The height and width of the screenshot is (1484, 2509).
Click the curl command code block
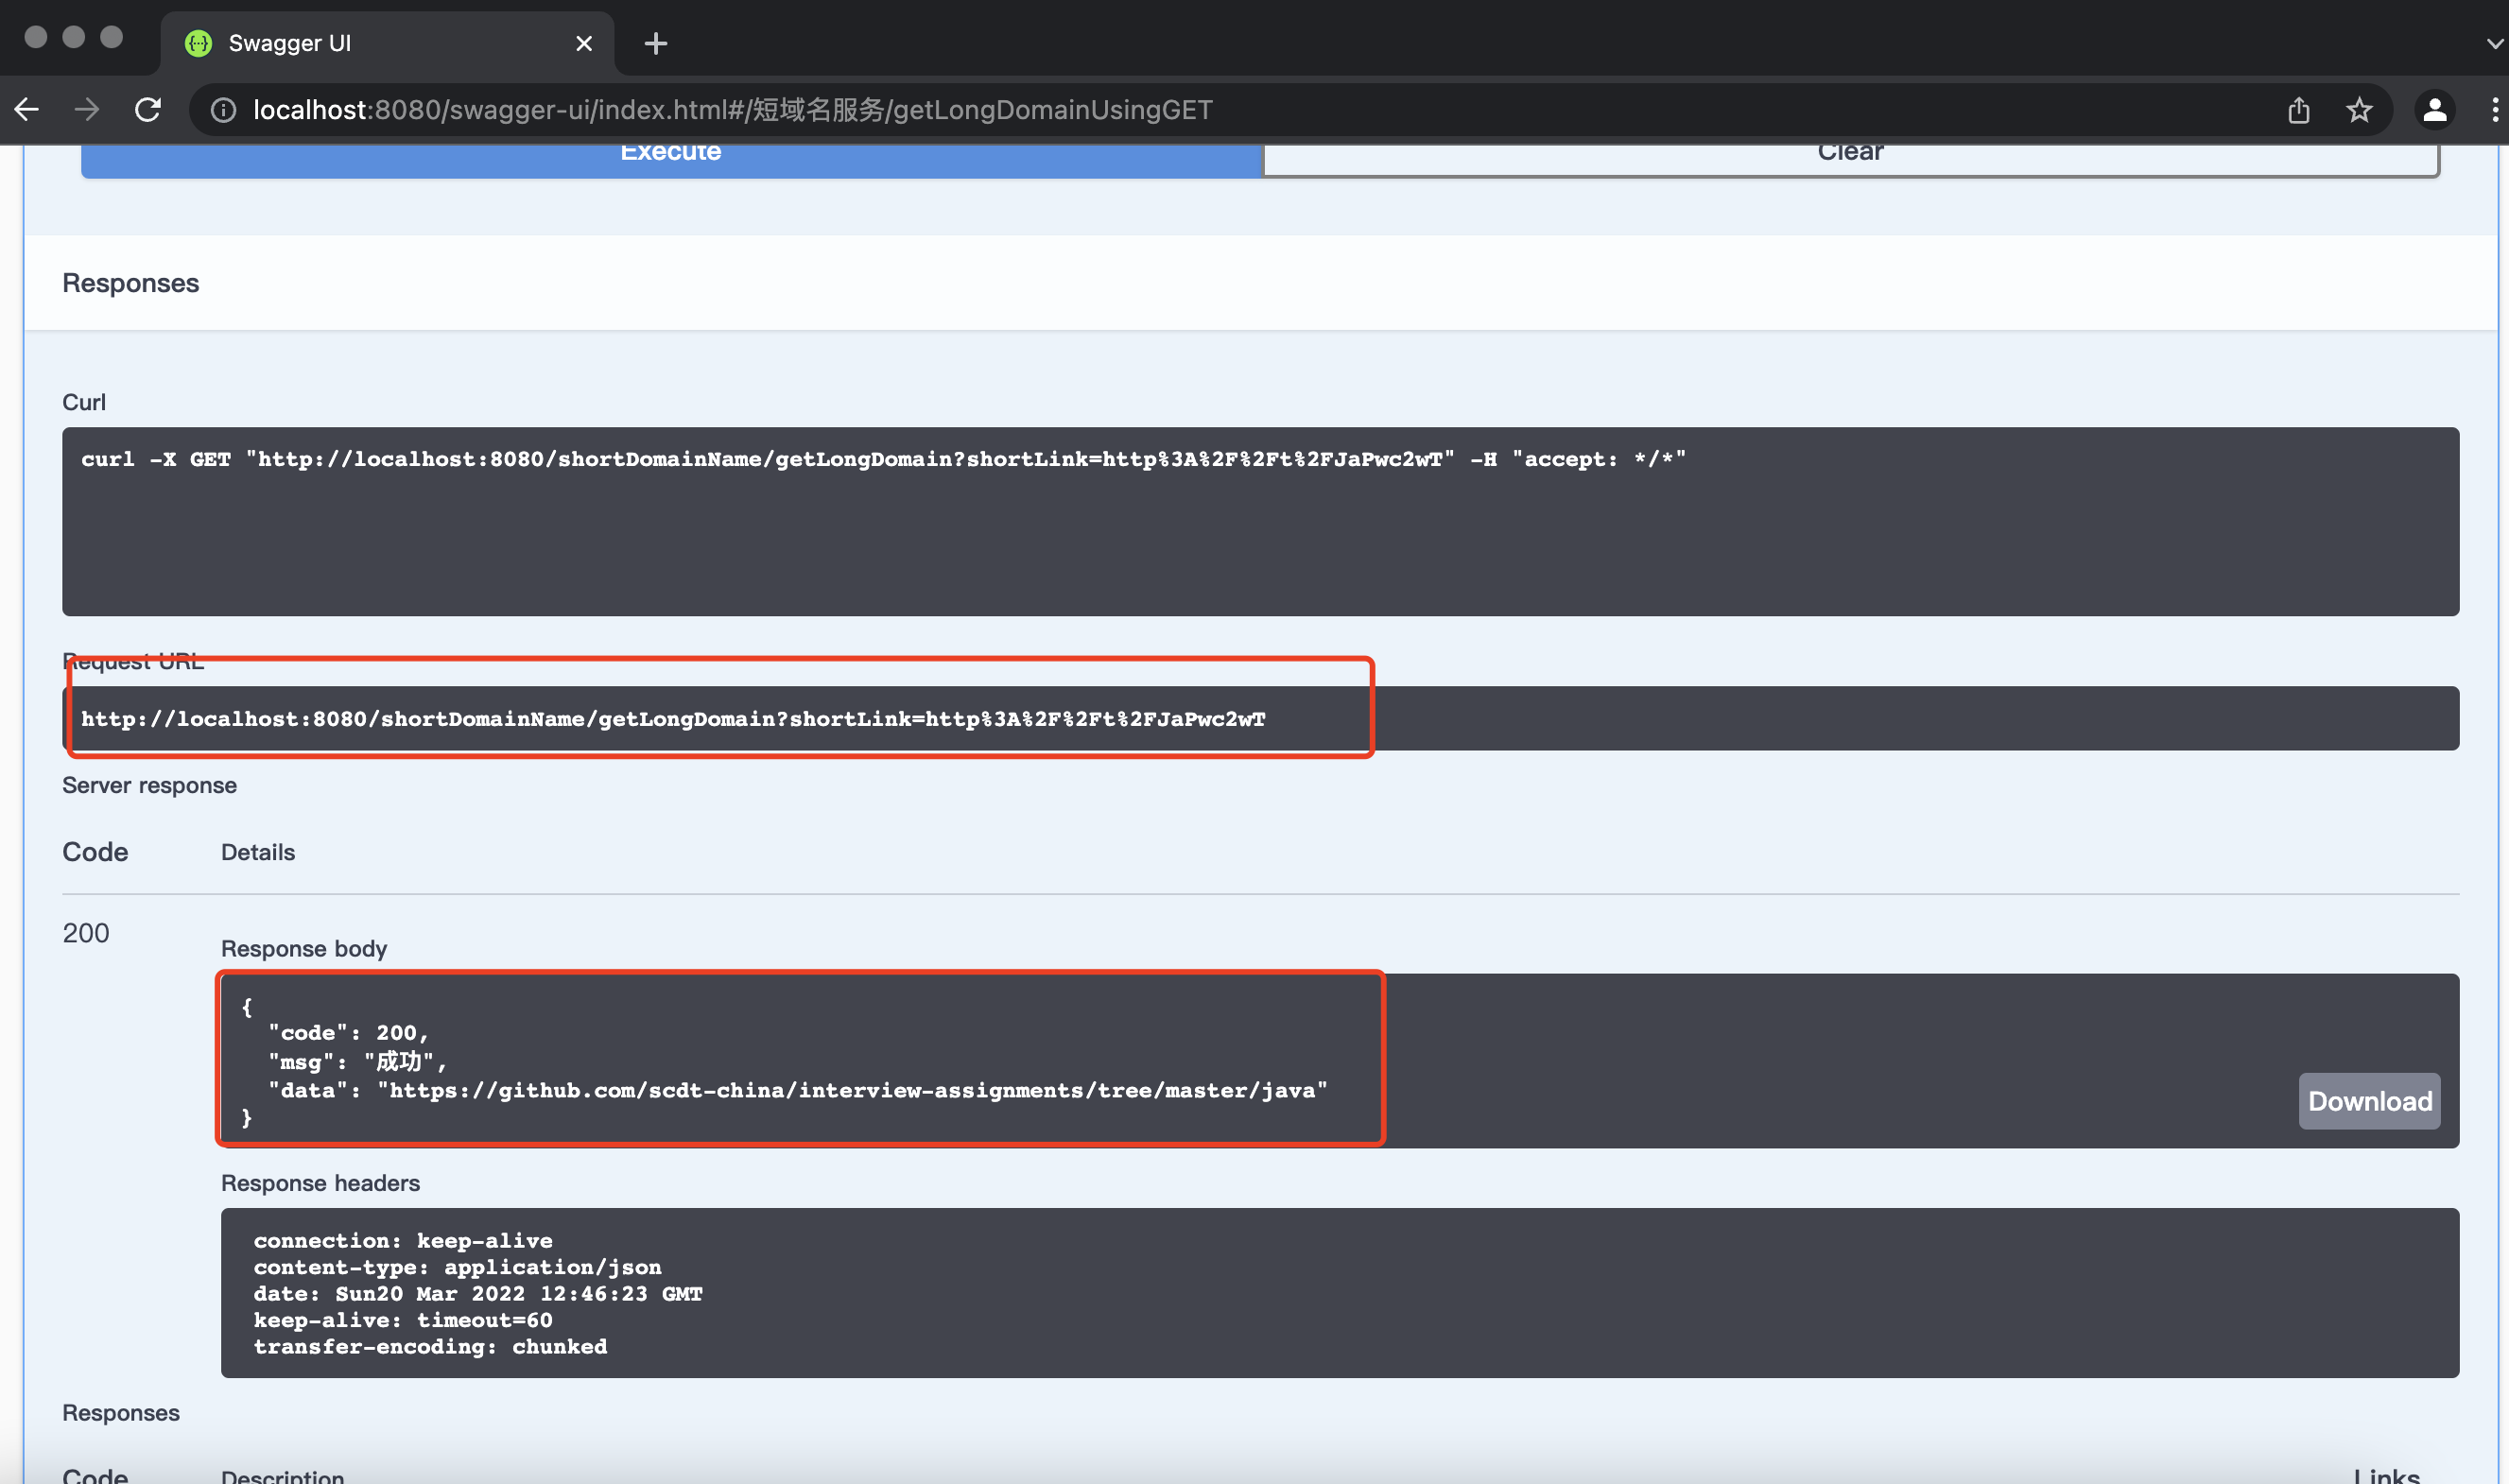(x=1259, y=521)
